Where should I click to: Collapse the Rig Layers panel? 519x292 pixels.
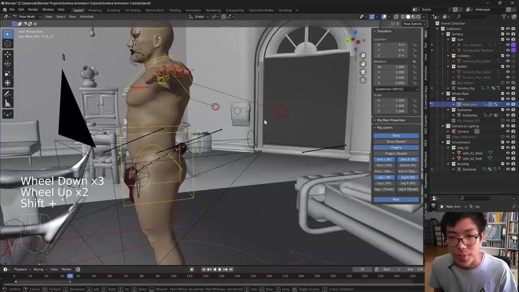click(384, 127)
